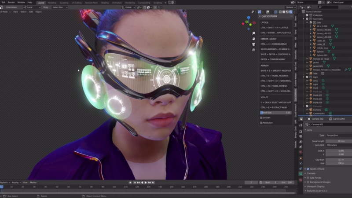This screenshot has height=198, width=352.
Task: Click keyframe record button in timeline
Action: point(130,183)
